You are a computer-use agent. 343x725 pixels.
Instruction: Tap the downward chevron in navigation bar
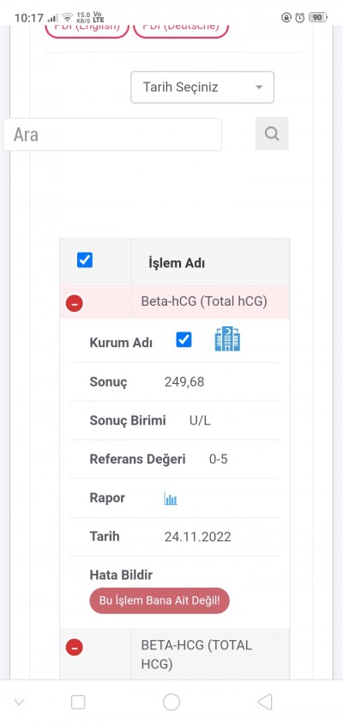coord(19,702)
